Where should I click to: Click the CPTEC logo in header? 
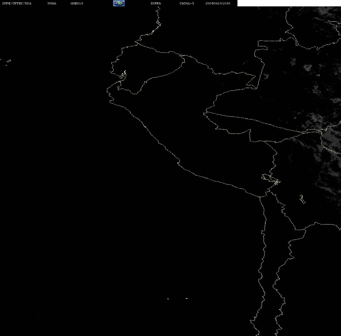coord(119,3)
